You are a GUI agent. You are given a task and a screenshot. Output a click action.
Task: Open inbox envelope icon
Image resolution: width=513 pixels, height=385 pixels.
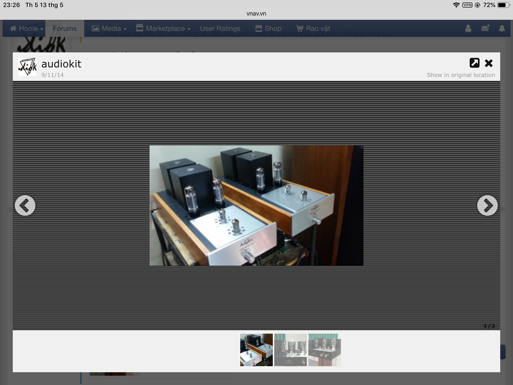pyautogui.click(x=485, y=28)
